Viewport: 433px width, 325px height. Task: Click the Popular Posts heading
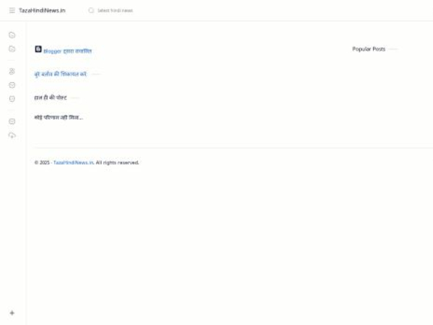[368, 49]
